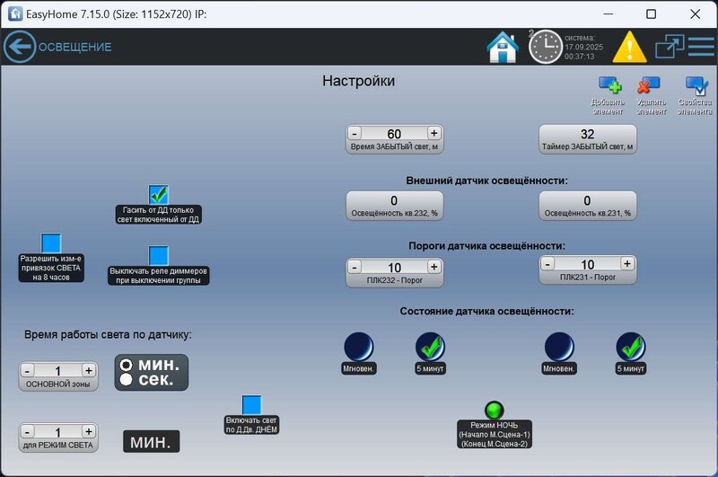Image resolution: width=718 pixels, height=477 pixels.
Task: Click the back arrow next to ОСВЕЩЕНИЕ
Action: (19, 47)
